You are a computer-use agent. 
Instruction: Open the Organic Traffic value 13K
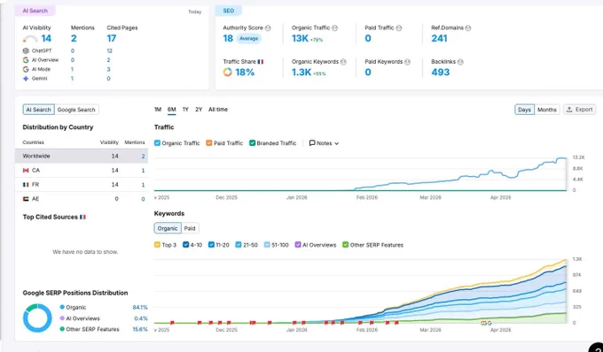pos(300,38)
